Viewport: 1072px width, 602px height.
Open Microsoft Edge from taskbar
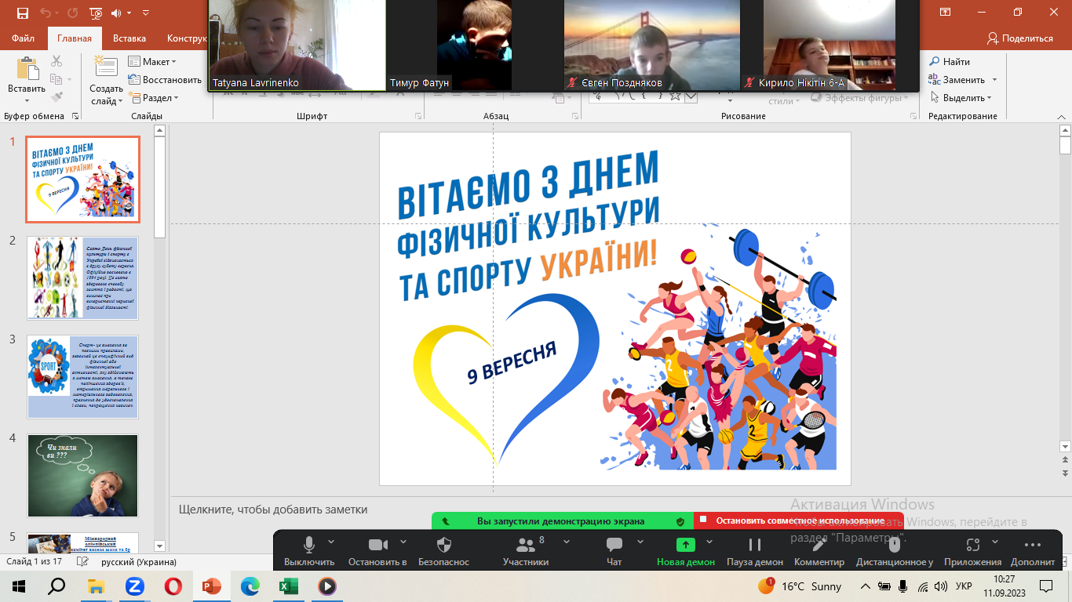coord(250,586)
